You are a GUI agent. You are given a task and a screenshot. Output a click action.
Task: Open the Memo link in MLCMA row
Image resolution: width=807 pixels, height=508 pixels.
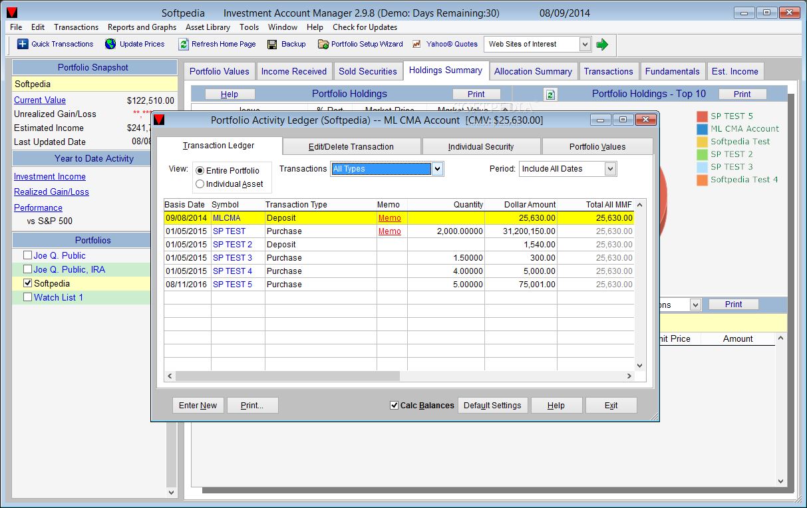(x=389, y=218)
